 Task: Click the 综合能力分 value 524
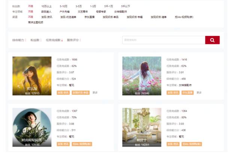click(x=74, y=79)
